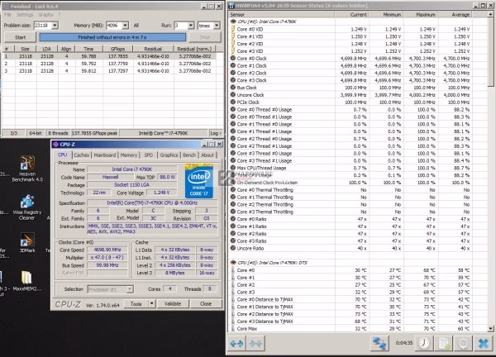Switch to CPU-Z Bench tab
This screenshot has width=496, height=357.
coord(189,155)
